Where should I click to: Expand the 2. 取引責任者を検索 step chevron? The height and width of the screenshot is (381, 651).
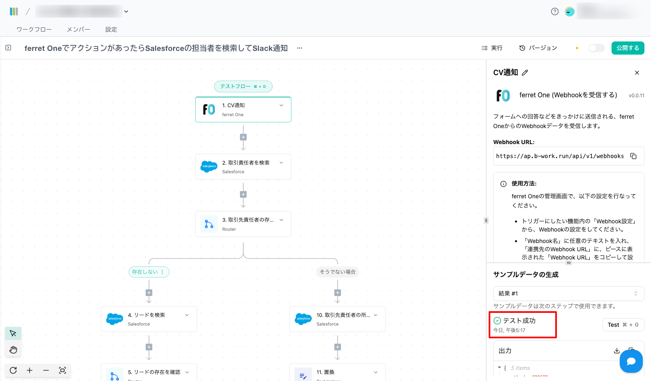282,163
